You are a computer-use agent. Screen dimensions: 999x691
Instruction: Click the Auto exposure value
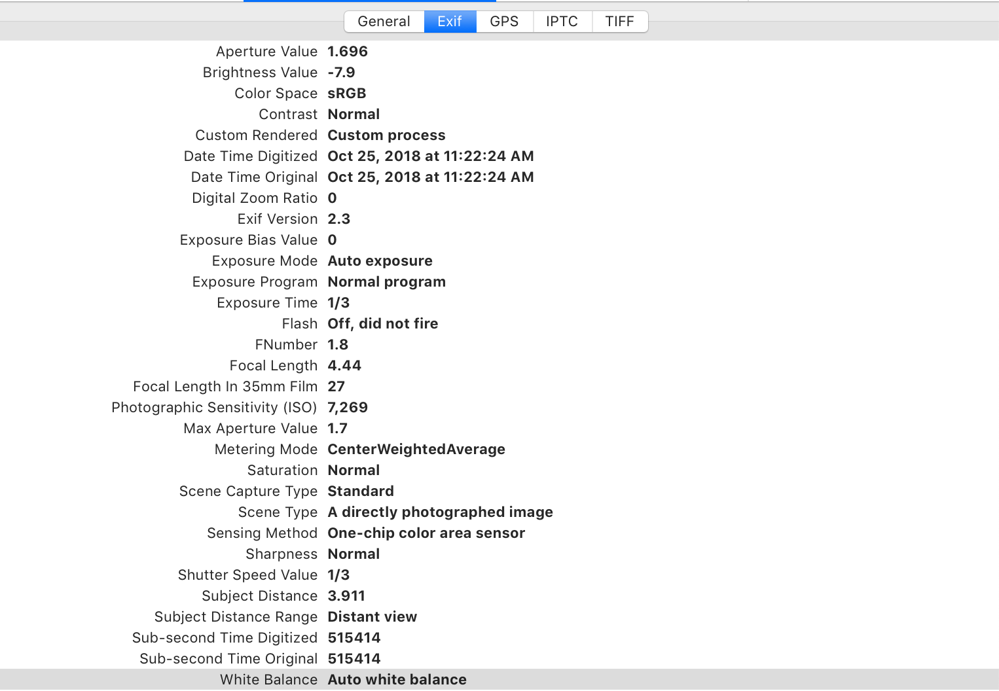pos(380,261)
